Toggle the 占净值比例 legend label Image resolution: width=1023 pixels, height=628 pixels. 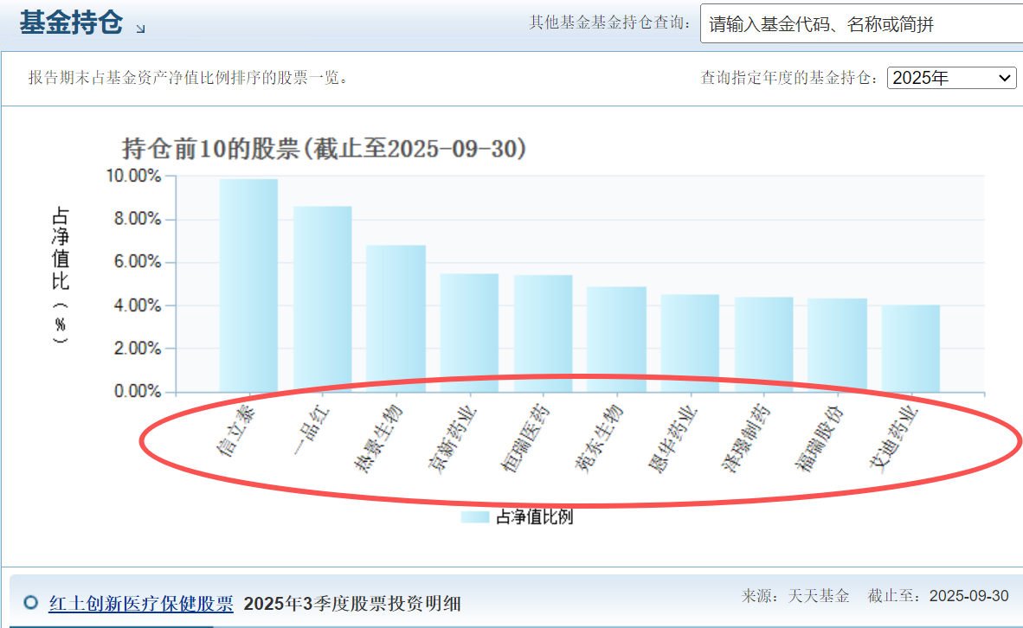534,517
